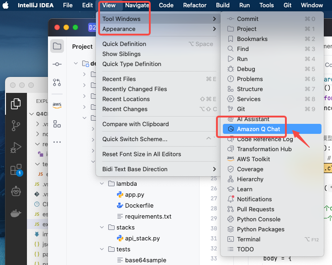This screenshot has width=332, height=265.
Task: Click the Pull Requests sidebar icon
Action: (x=57, y=82)
